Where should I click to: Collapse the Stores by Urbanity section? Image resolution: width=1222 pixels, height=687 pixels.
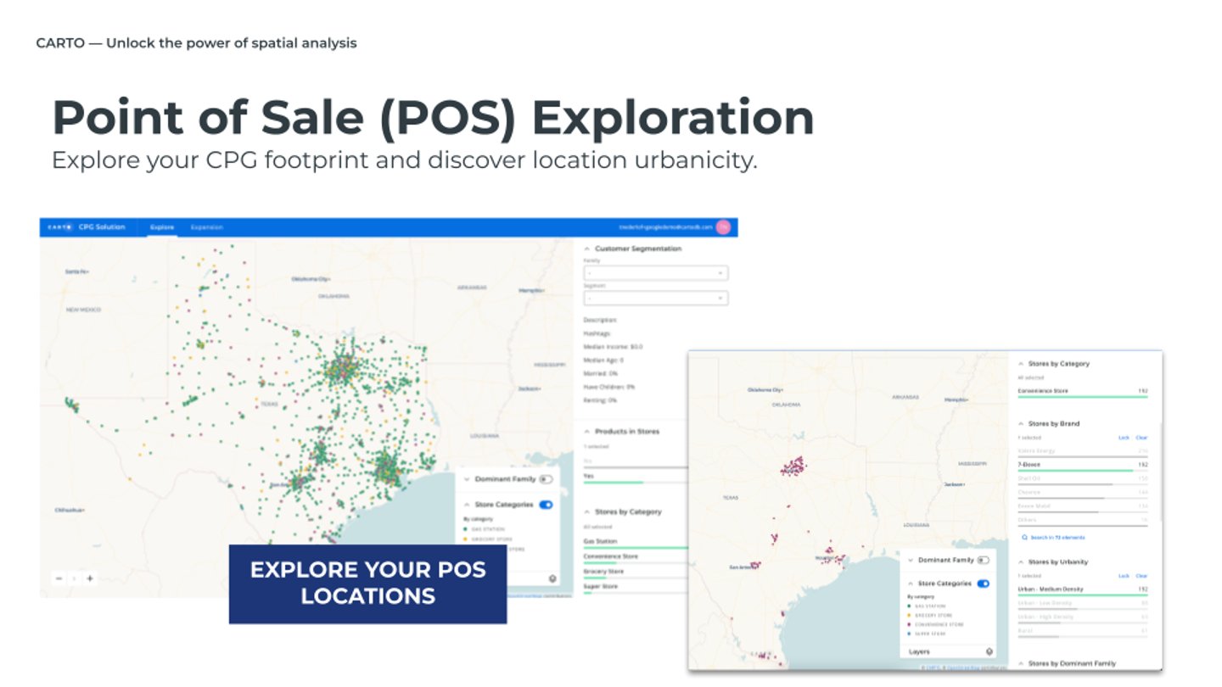[1021, 561]
